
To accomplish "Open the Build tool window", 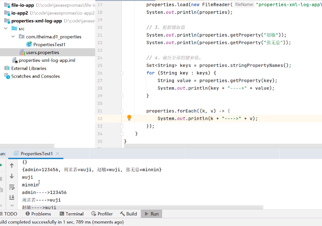I will pyautogui.click(x=129, y=214).
